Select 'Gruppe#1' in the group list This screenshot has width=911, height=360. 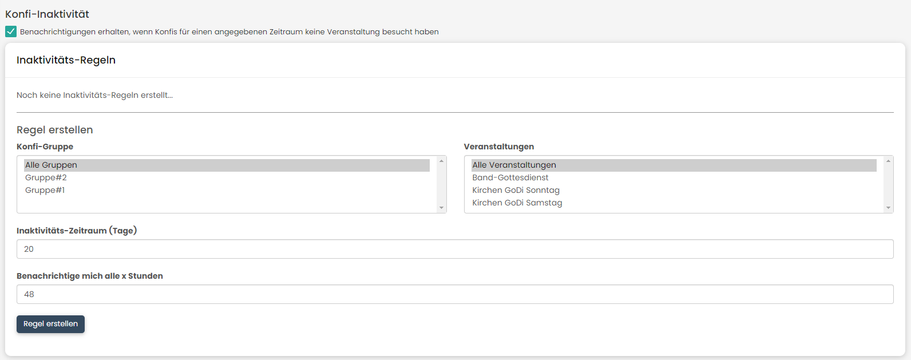point(227,191)
